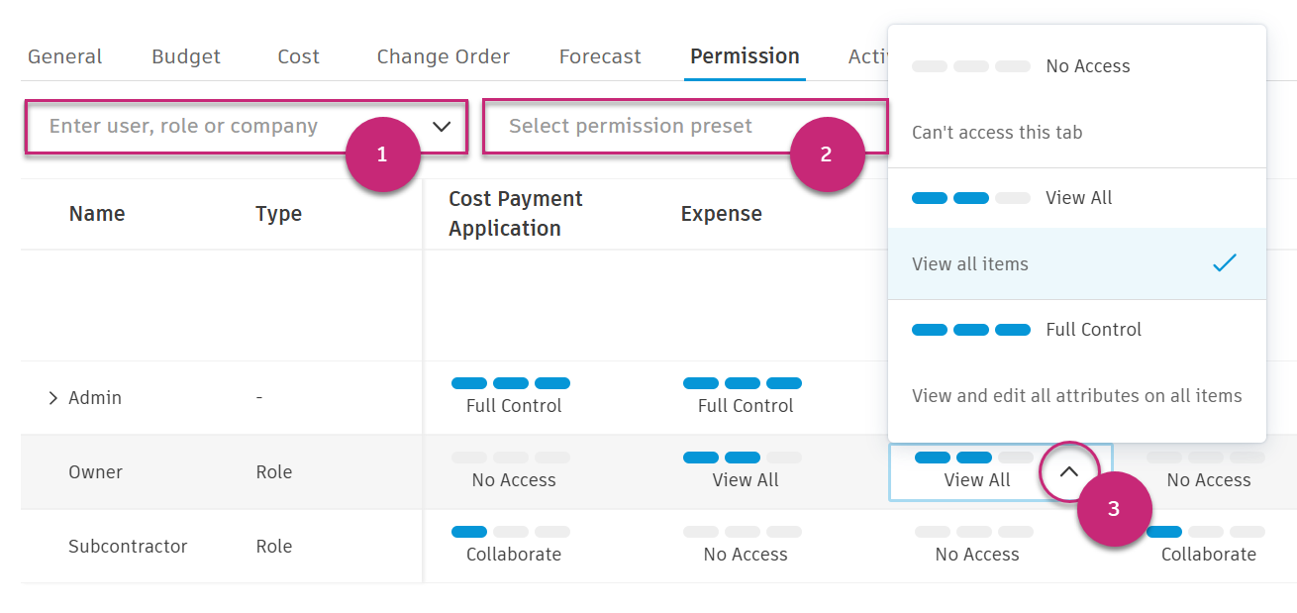
Task: Click callout badge number 3
Action: click(1114, 509)
